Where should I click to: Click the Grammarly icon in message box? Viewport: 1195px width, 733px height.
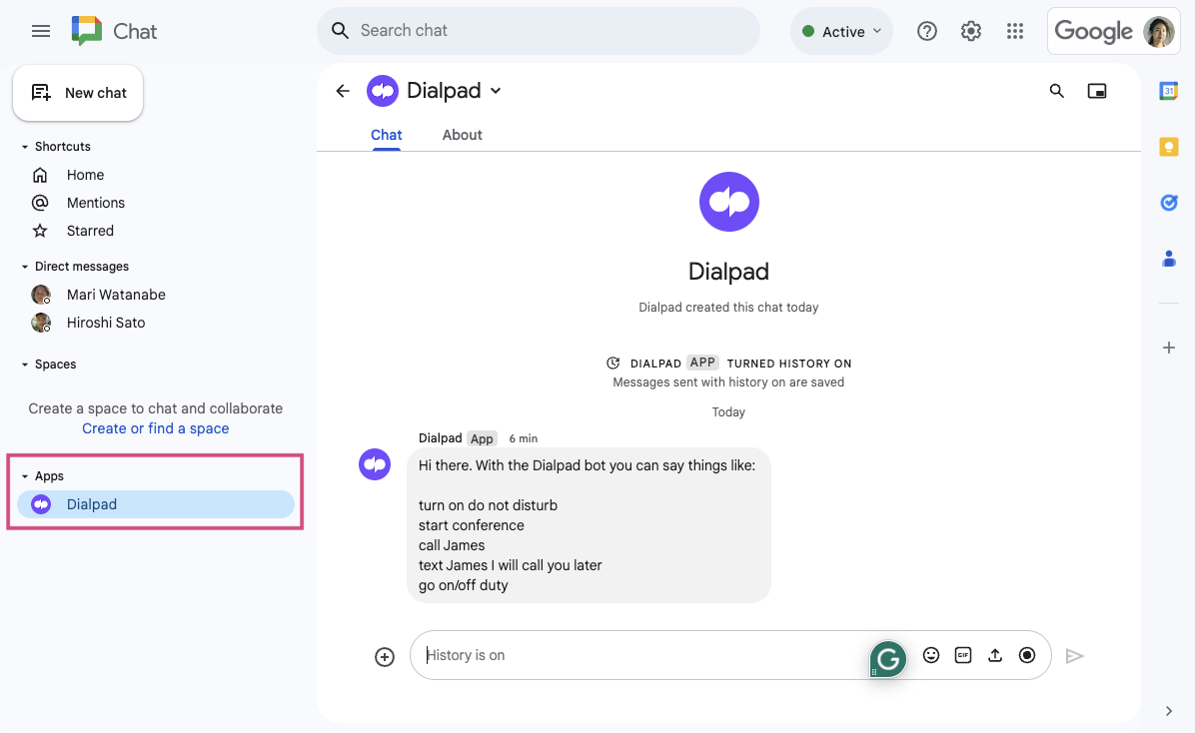click(x=888, y=659)
